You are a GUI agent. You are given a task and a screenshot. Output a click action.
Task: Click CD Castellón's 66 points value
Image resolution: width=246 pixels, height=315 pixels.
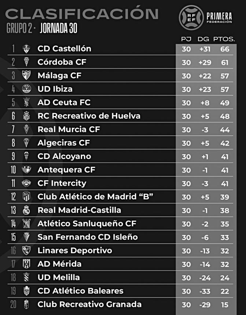coord(225,49)
